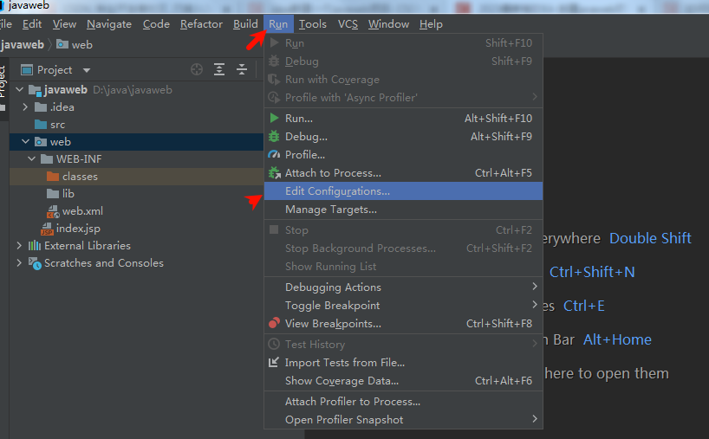Choose Edit Configurations... menu item
709x439 pixels.
pyautogui.click(x=403, y=191)
